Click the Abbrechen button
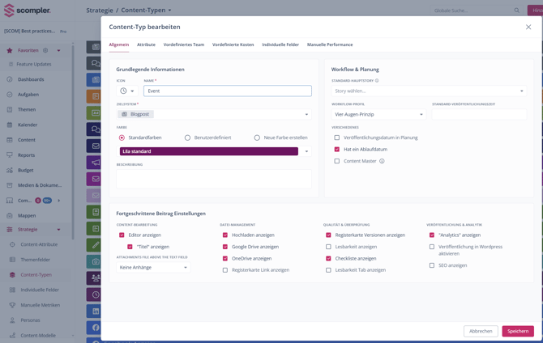Viewport: 543px width, 343px height. click(481, 331)
